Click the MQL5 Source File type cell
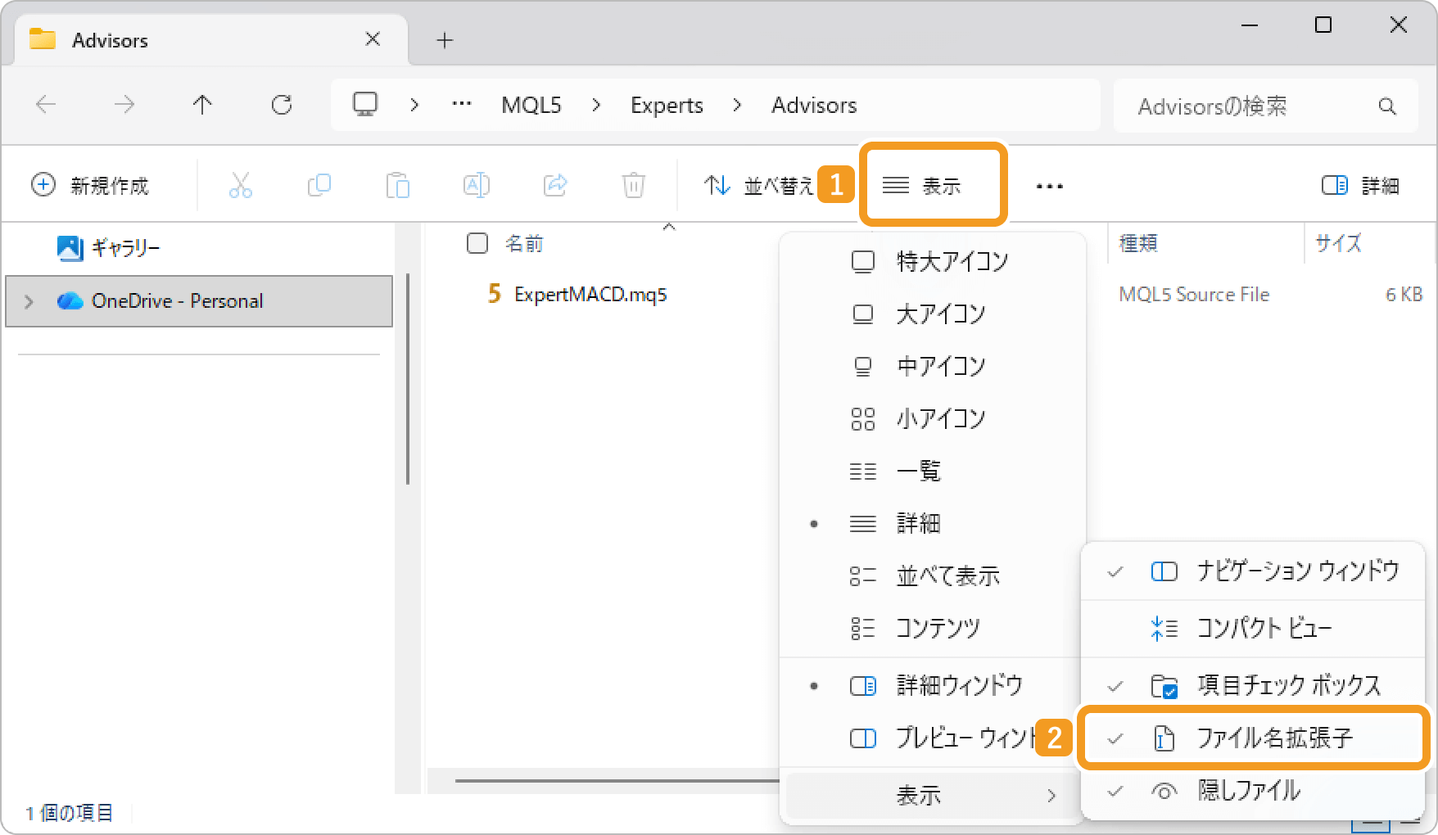 pos(1194,294)
